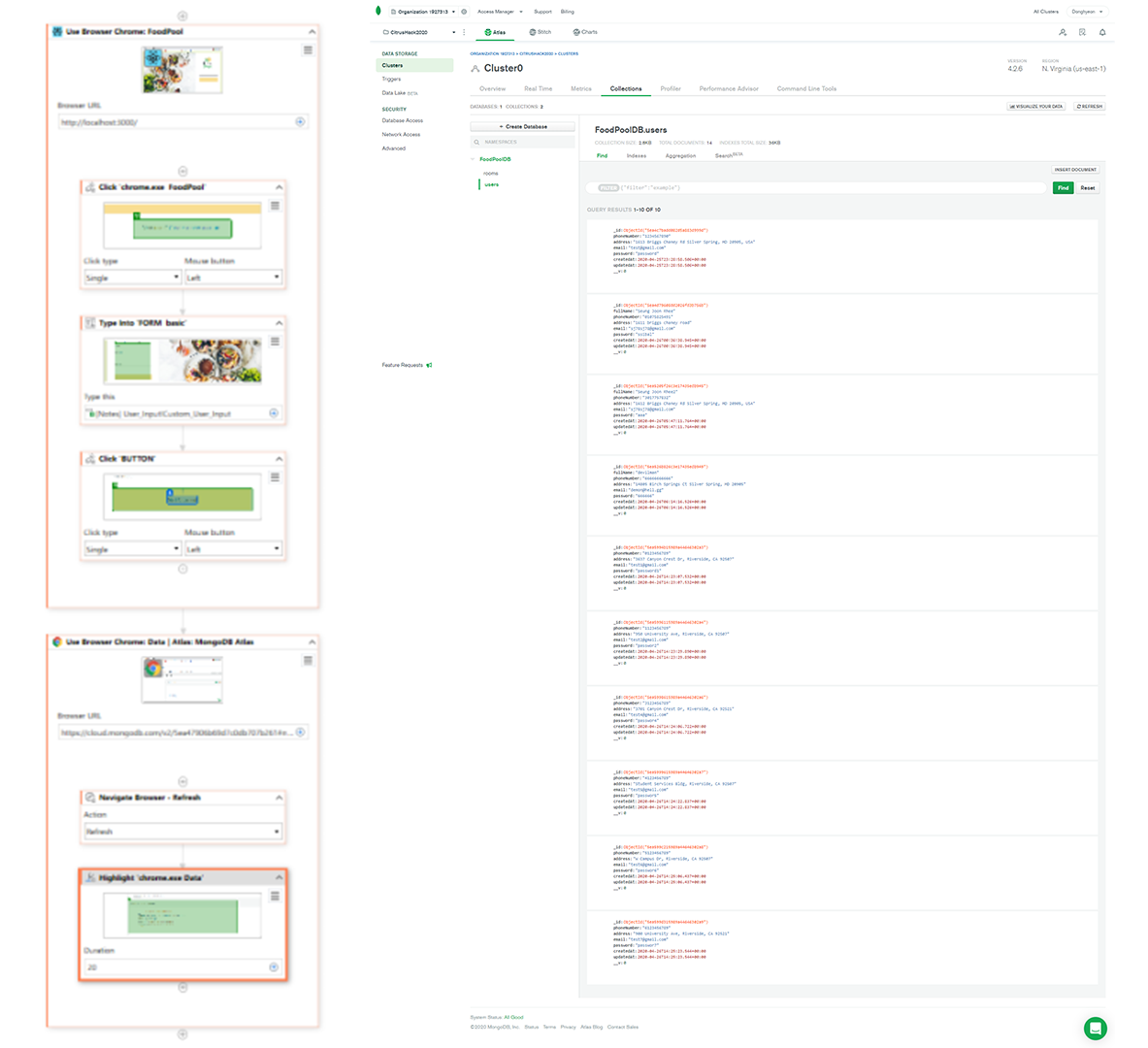Collapse Use Browser Chrome: FoodPool activity

tap(312, 31)
